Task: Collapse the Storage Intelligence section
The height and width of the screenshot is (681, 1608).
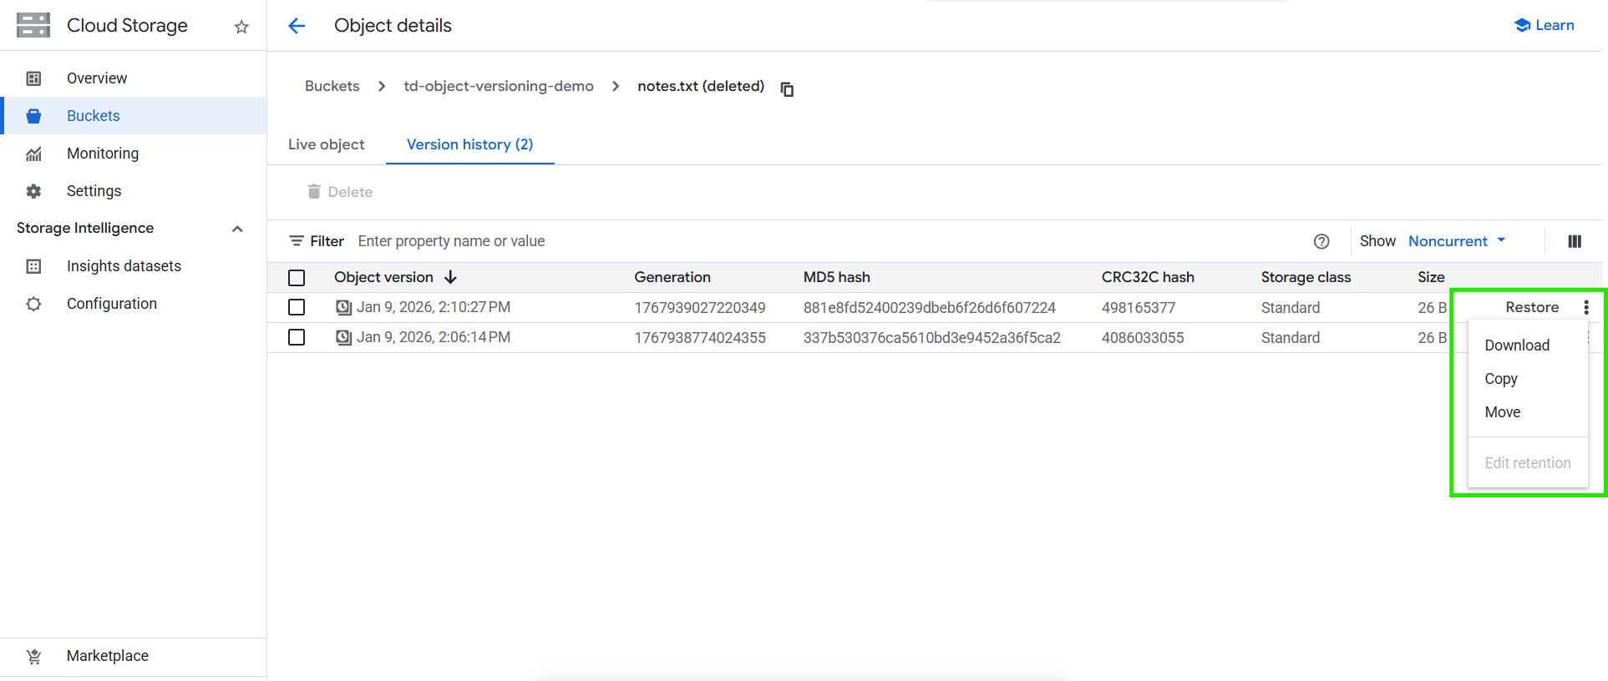Action: (x=237, y=229)
